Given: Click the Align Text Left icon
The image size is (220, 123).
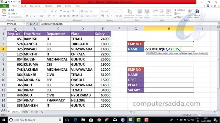Looking at the screenshot, I should 61,16.
